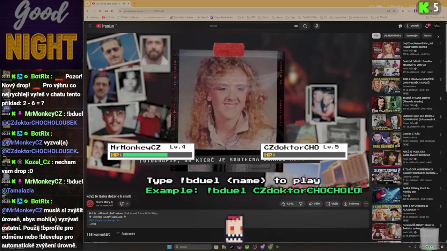This screenshot has width=447, height=251.
Task: Select the Pro vás filter chip
Action: pos(427,36)
